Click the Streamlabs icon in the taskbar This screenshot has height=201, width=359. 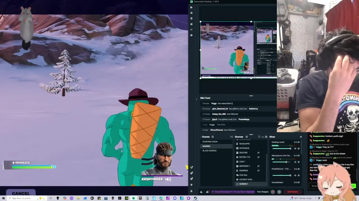[133, 198]
